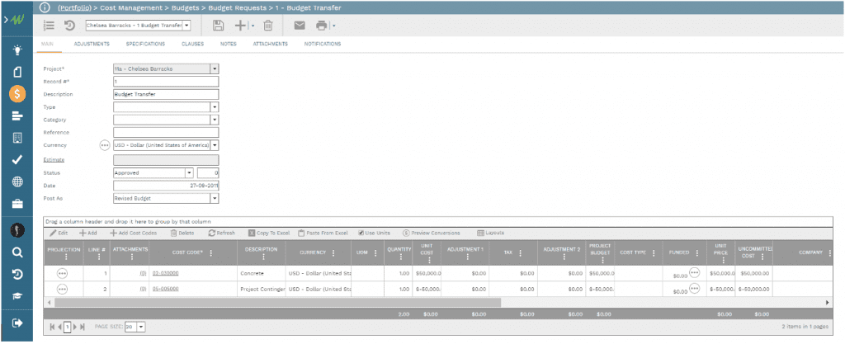The width and height of the screenshot is (845, 344).
Task: Click the Preview Conversions button
Action: coord(431,233)
